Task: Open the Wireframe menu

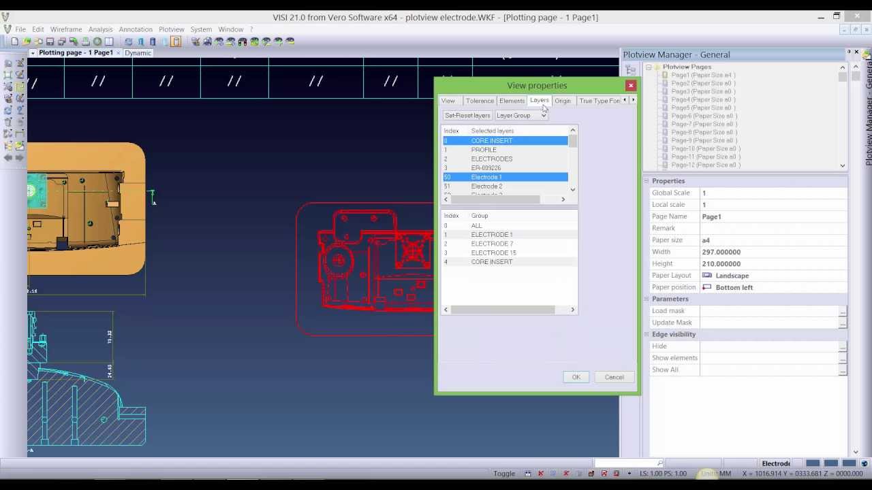Action: [66, 29]
